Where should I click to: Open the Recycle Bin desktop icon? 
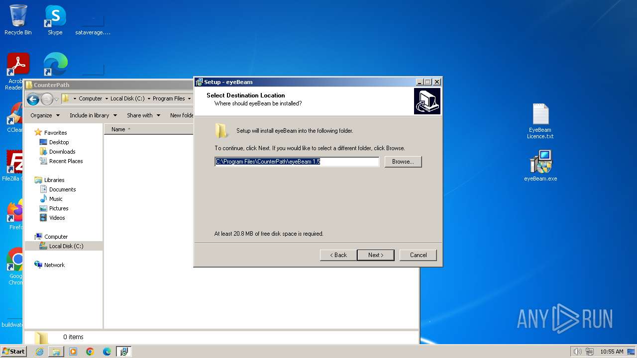pos(18,20)
